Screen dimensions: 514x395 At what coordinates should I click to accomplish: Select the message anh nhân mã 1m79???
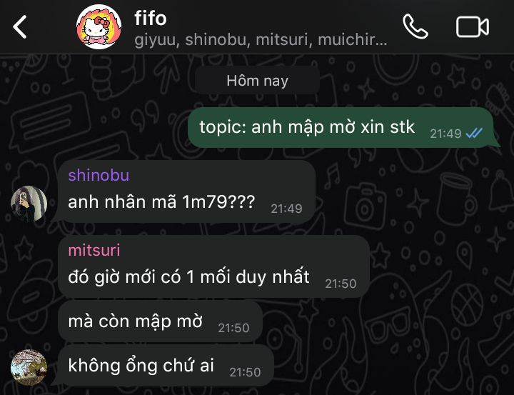pos(186,192)
